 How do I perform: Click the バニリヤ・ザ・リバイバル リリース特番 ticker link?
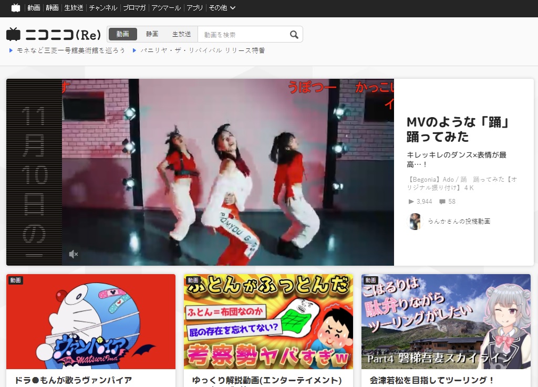click(x=203, y=51)
